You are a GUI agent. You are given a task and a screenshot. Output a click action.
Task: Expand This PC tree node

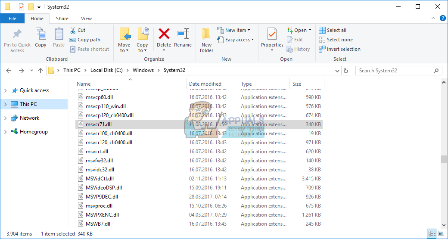click(6, 104)
